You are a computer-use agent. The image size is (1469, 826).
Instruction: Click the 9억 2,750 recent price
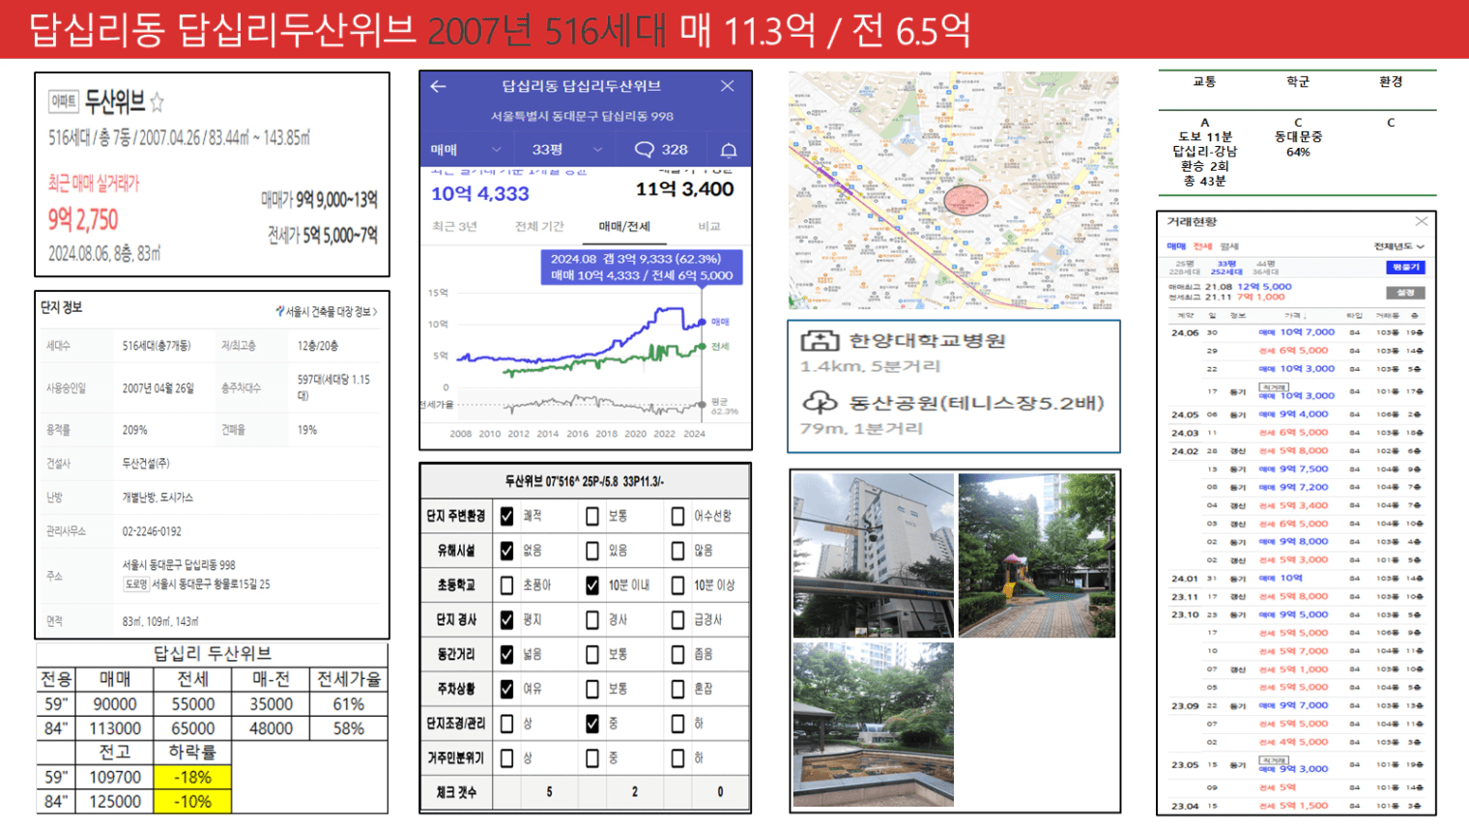[x=83, y=220]
